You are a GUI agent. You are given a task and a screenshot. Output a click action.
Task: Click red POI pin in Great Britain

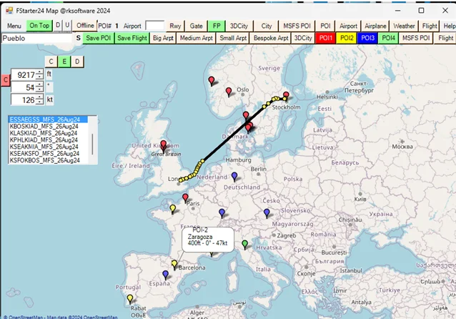(164, 144)
